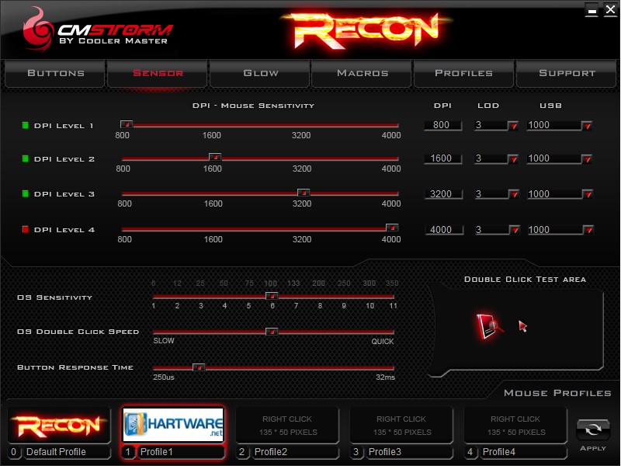This screenshot has width=621, height=466.
Task: Click the DPI value field showing 3200
Action: point(443,194)
